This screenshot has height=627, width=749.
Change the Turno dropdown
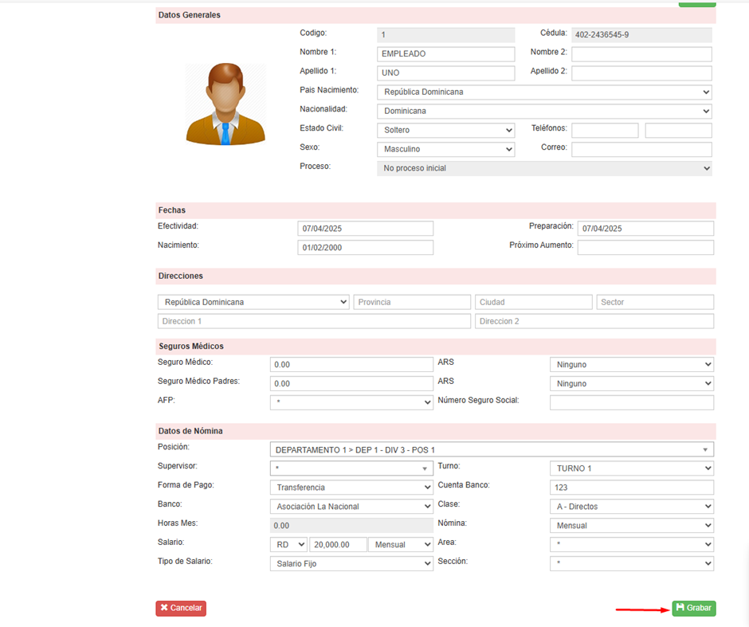[x=631, y=468]
